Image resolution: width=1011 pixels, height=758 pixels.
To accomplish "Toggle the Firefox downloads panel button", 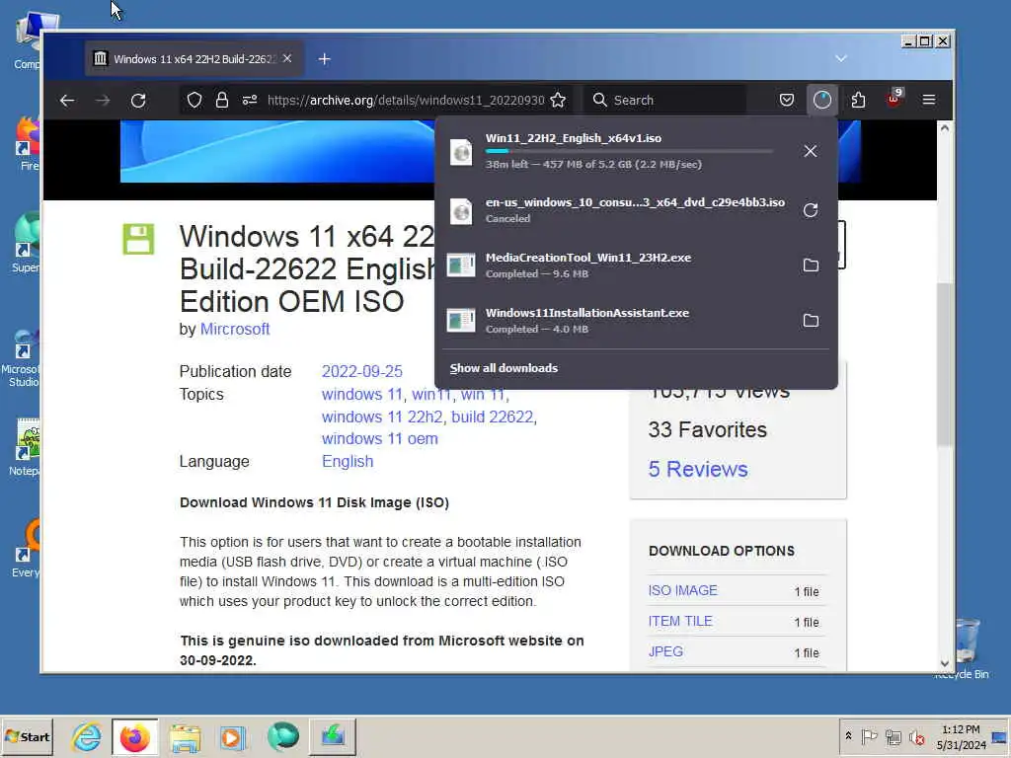I will tap(822, 100).
